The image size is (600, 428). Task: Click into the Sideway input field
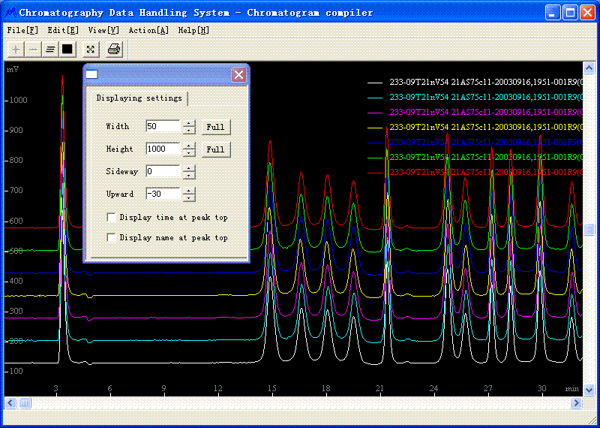point(162,172)
